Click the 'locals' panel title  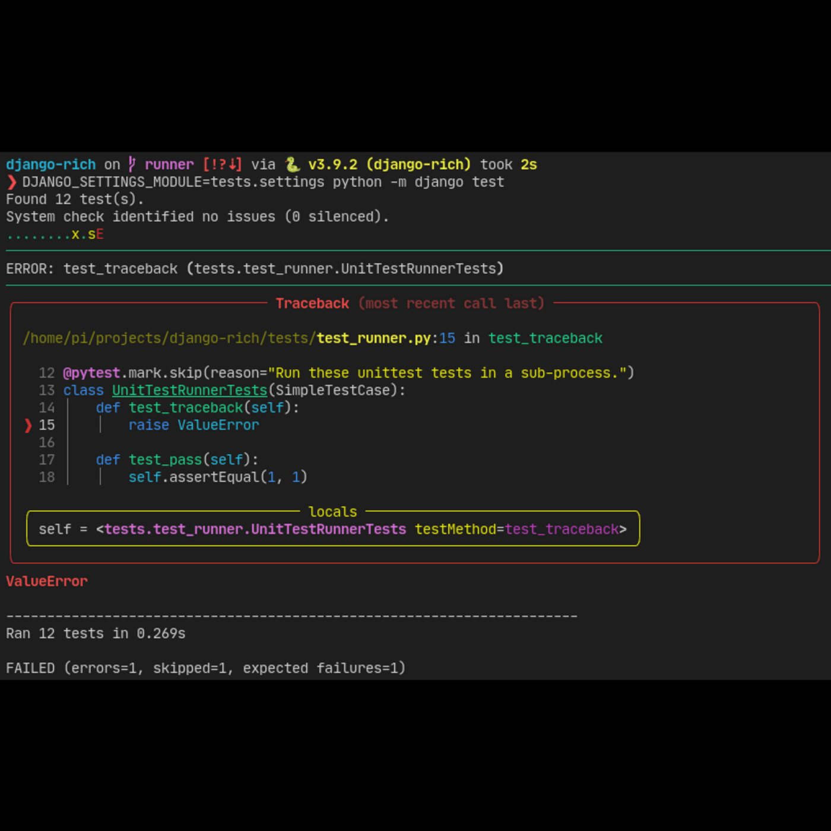coord(333,512)
